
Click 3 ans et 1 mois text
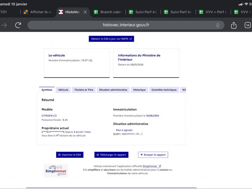[82, 132]
